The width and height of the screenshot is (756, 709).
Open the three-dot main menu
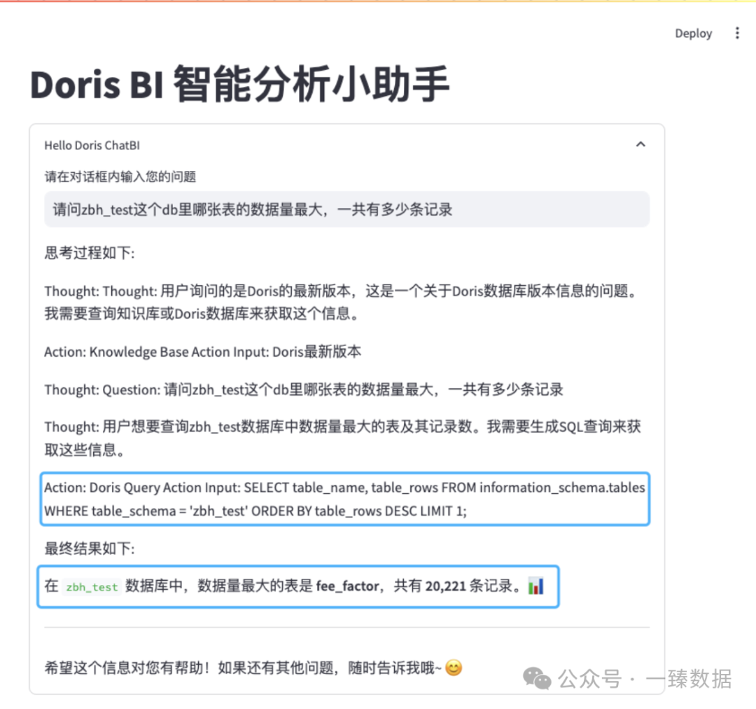pyautogui.click(x=737, y=34)
